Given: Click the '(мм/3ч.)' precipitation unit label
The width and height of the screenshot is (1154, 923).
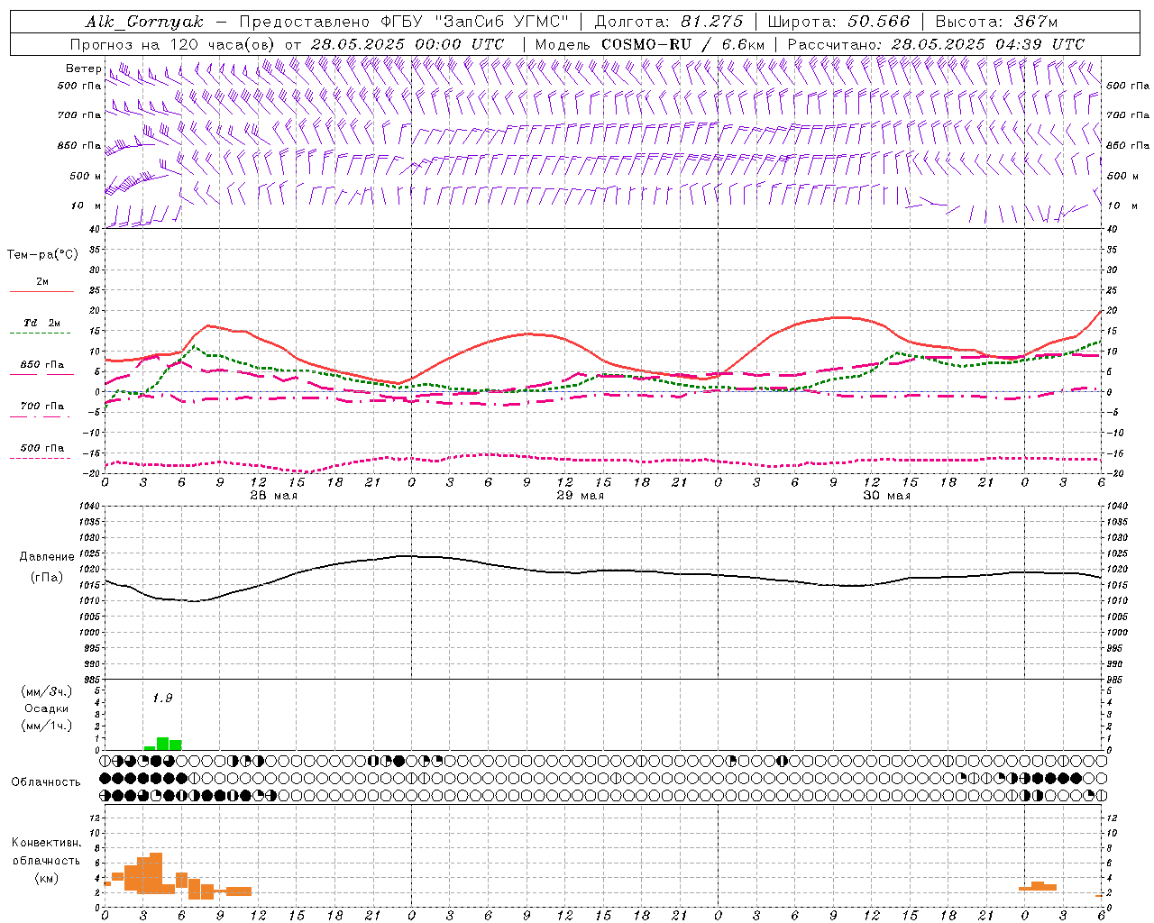Looking at the screenshot, I should (x=46, y=691).
